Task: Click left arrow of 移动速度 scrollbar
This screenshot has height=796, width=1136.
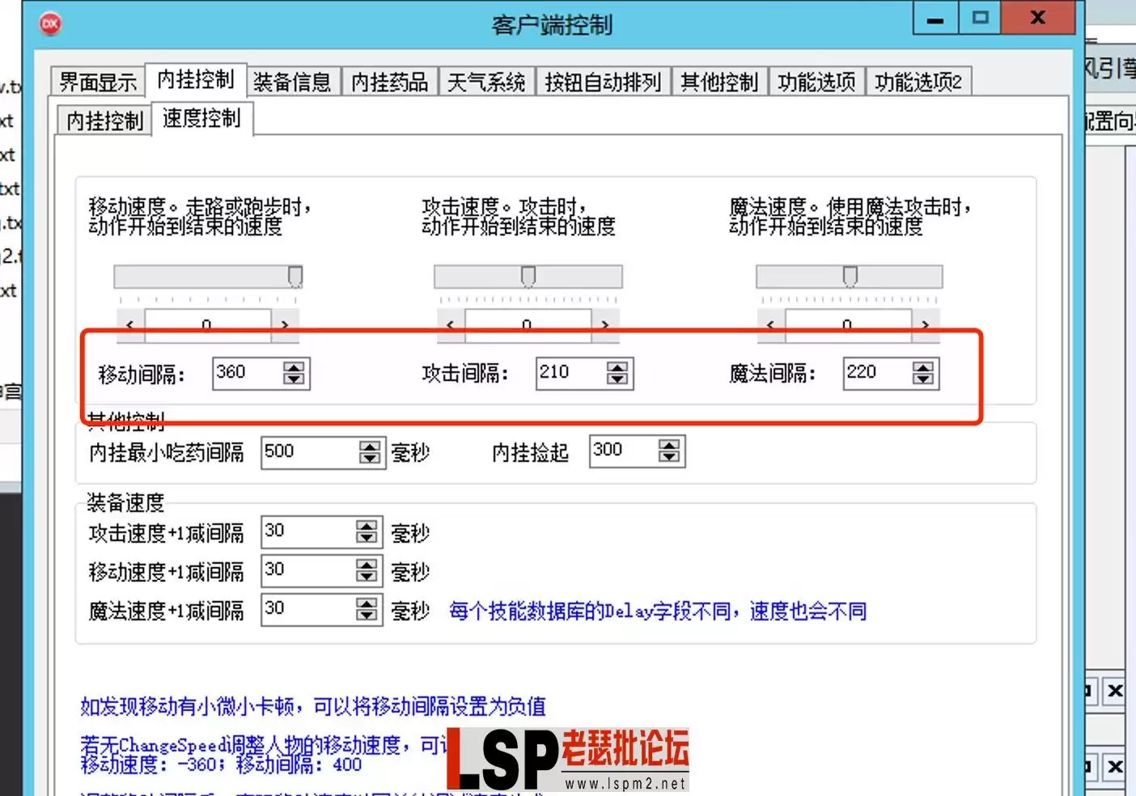Action: coord(130,324)
